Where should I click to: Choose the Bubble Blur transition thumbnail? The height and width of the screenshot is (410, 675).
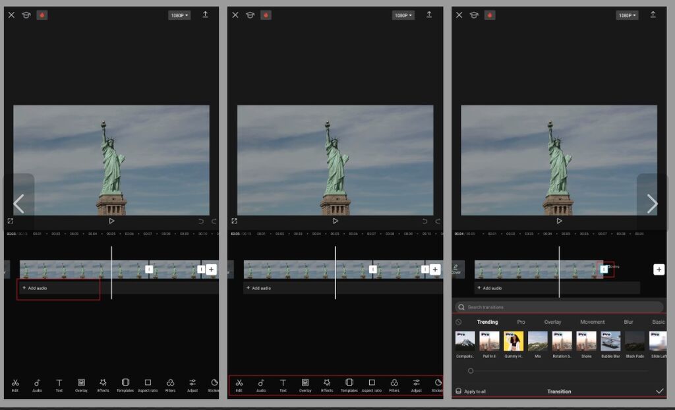(610, 341)
